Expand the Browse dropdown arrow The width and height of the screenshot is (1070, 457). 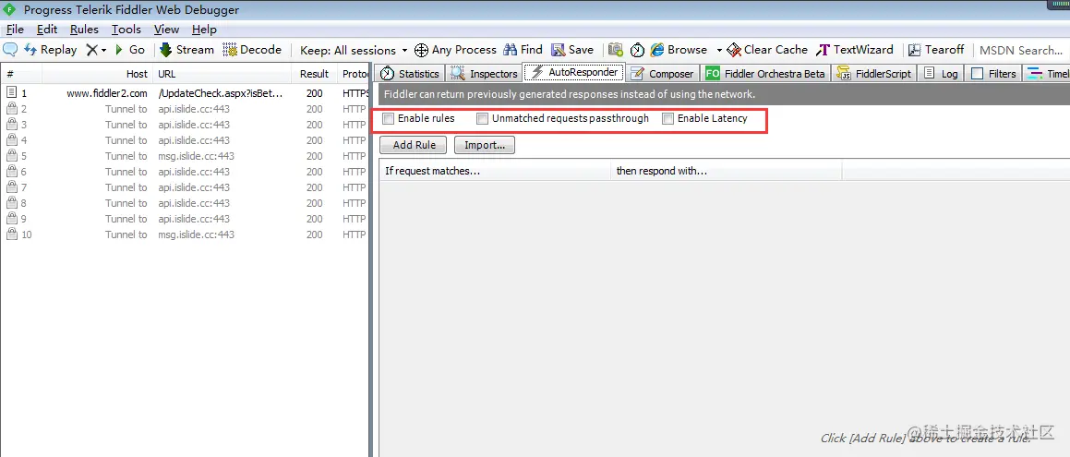(719, 51)
